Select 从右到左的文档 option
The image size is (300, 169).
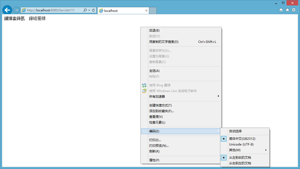245,163
